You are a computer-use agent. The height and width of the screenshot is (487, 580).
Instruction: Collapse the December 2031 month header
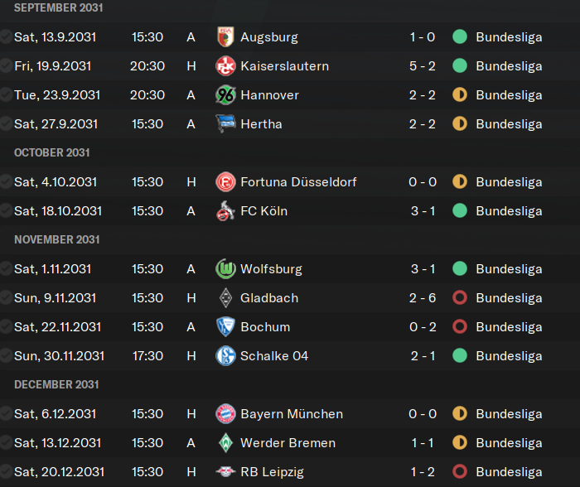coord(56,384)
